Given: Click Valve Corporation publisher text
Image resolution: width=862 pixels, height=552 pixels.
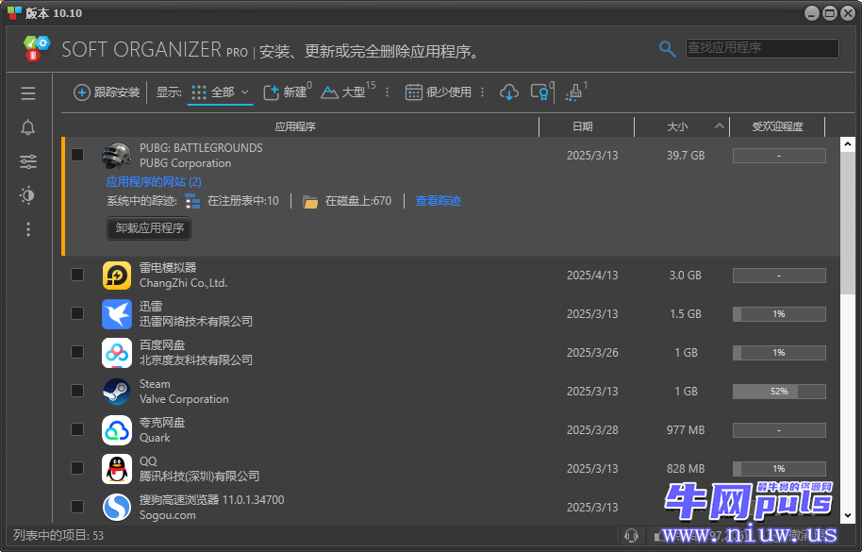Looking at the screenshot, I should 184,399.
